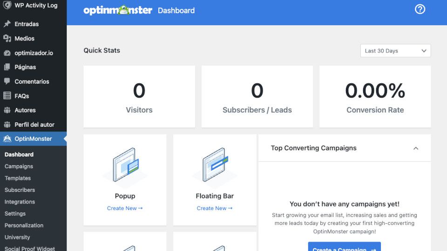The image size is (447, 251).
Task: Open the Last 30 Days dropdown
Action: coord(395,51)
